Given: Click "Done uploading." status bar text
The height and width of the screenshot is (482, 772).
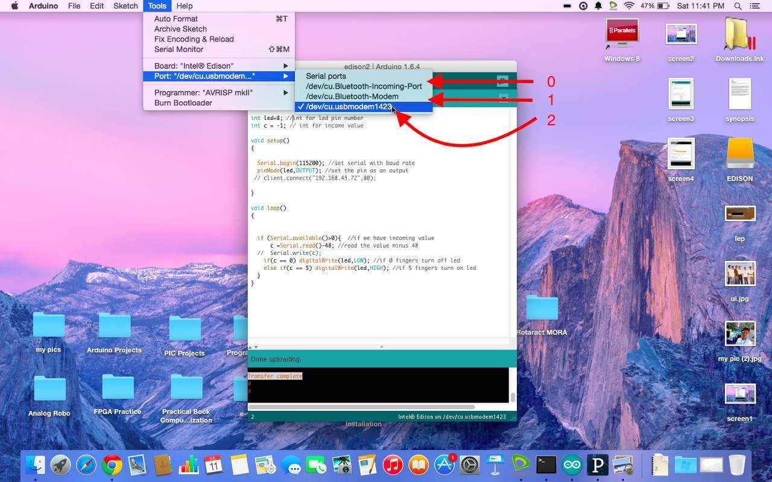Looking at the screenshot, I should tap(276, 359).
